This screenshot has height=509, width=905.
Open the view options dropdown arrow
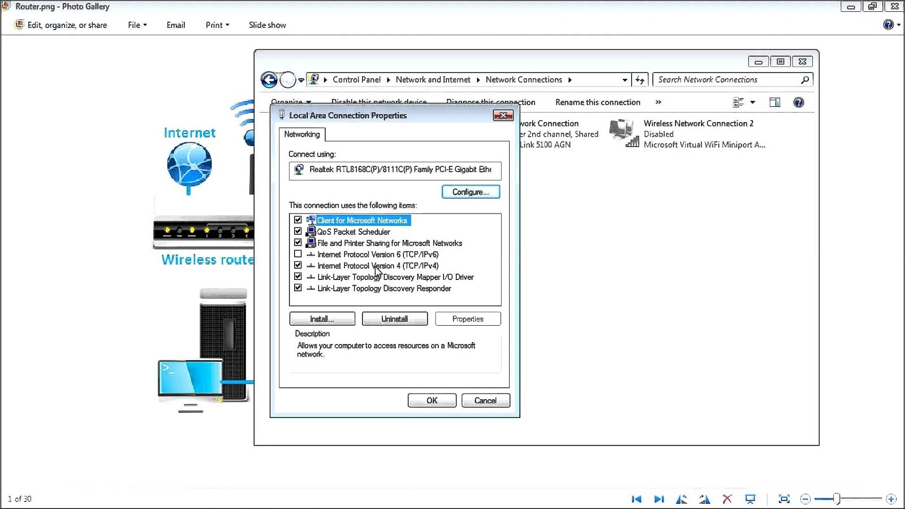click(x=752, y=102)
